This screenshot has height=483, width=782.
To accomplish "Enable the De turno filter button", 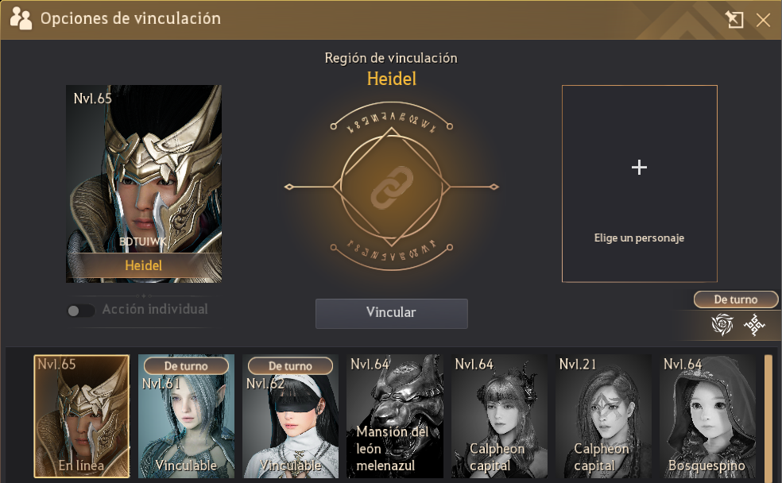I will tap(736, 299).
